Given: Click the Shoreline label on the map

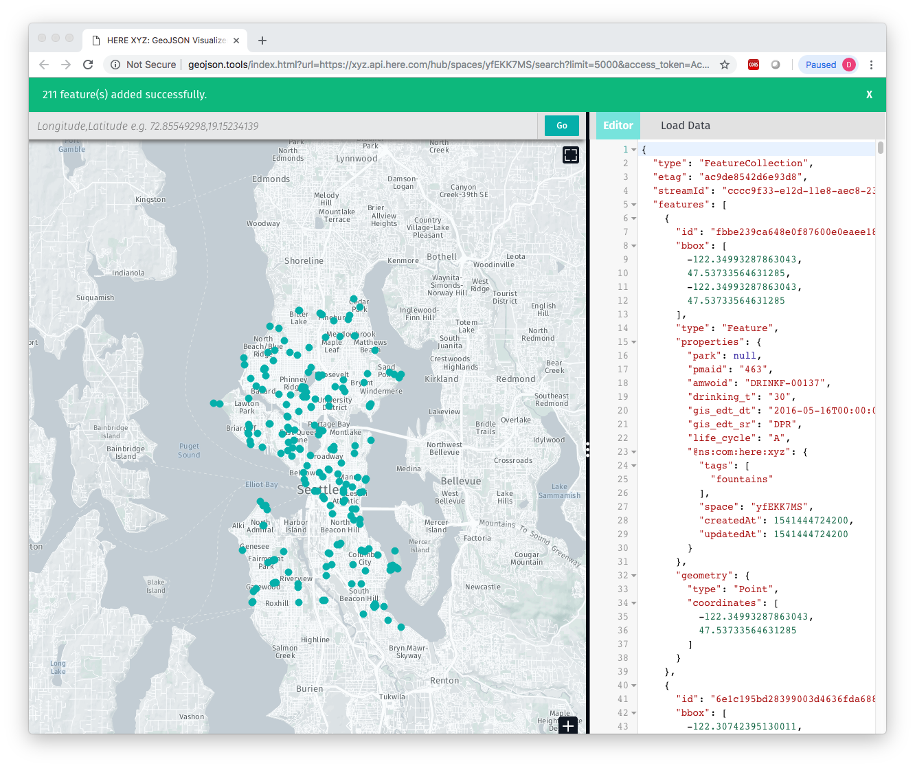Looking at the screenshot, I should [304, 260].
